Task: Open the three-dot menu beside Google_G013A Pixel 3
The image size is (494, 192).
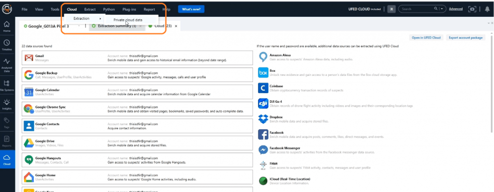Action: (85, 26)
